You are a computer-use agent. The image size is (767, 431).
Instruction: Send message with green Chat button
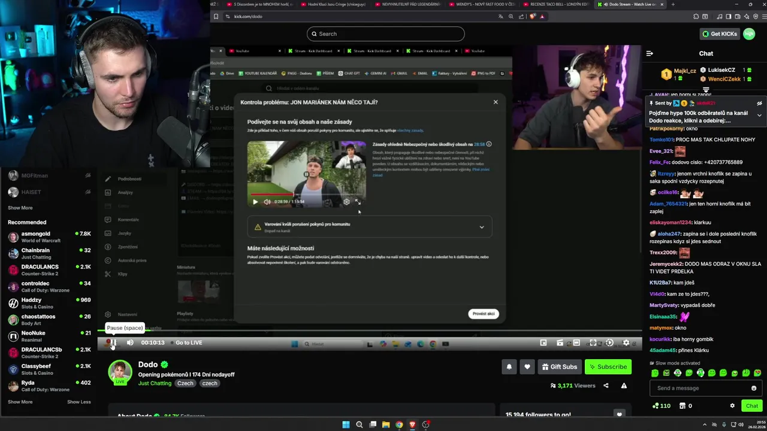point(752,406)
